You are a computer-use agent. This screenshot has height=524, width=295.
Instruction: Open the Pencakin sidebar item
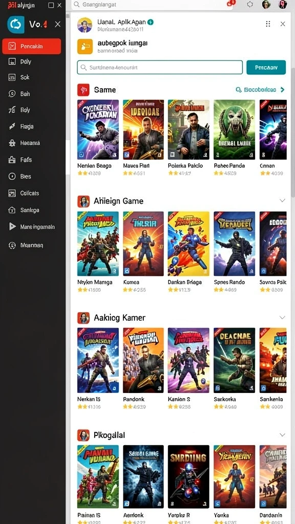tap(31, 46)
